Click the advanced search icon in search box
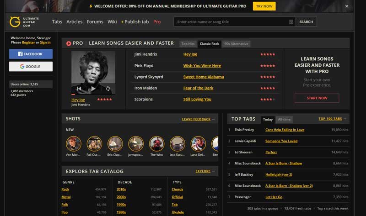This screenshot has width=366, height=216. (x=291, y=21)
